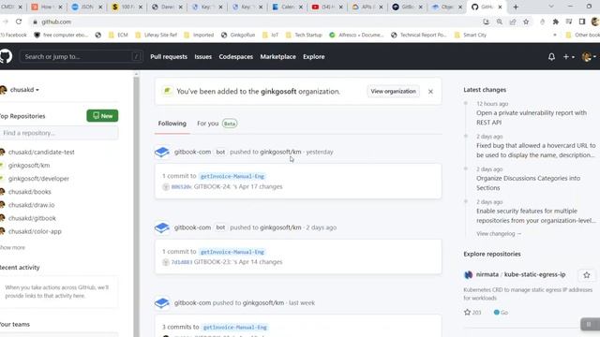Open Pull requests page
This screenshot has height=337, width=600.
[169, 56]
